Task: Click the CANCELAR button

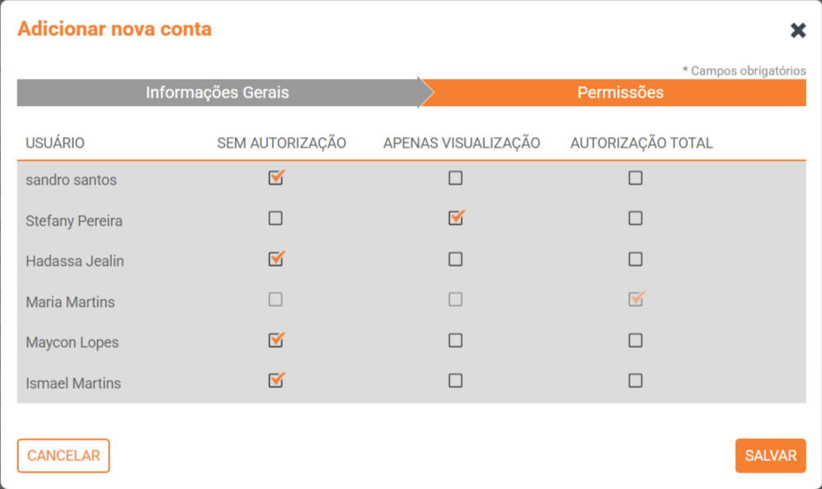Action: click(x=63, y=456)
